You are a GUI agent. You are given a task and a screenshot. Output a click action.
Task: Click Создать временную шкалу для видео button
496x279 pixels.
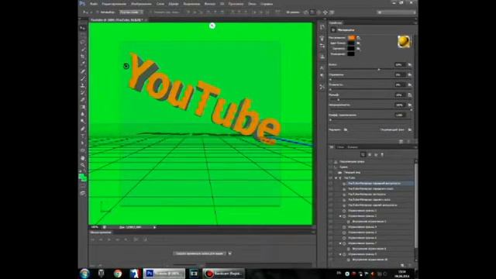[200, 253]
